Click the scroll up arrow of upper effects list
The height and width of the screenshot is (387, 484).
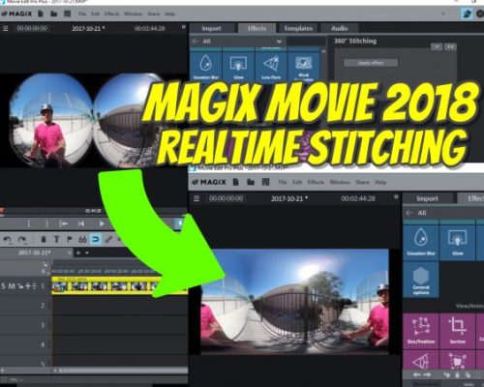[x=323, y=51]
